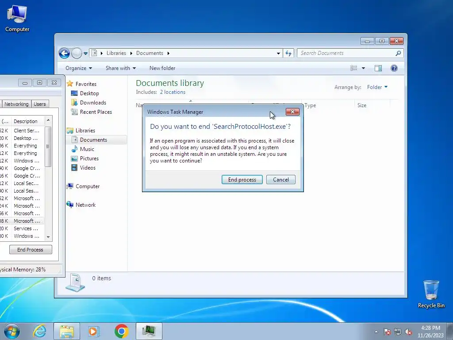Image resolution: width=453 pixels, height=340 pixels.
Task: Refresh the Documents folder view
Action: (288, 53)
